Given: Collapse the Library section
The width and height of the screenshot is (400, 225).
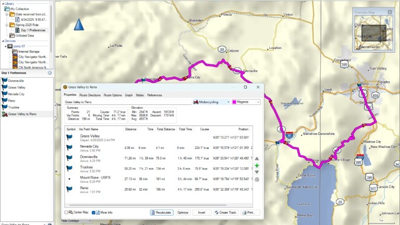Looking at the screenshot, I should [3, 4].
